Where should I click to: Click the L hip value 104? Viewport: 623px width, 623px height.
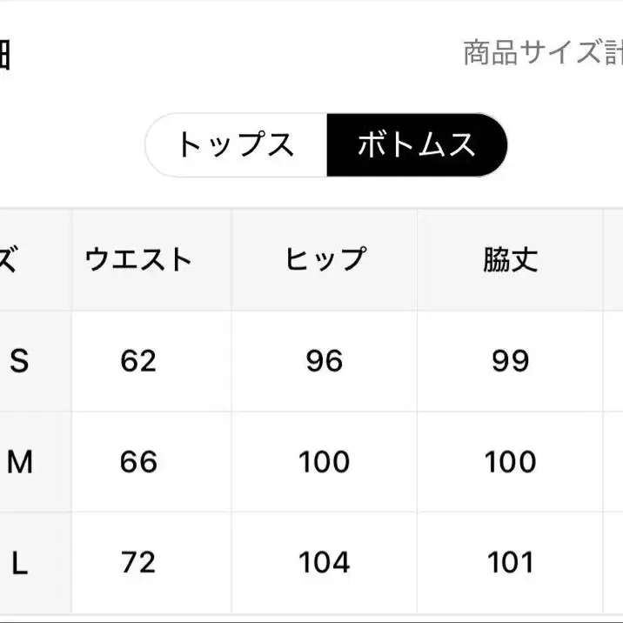pos(325,563)
